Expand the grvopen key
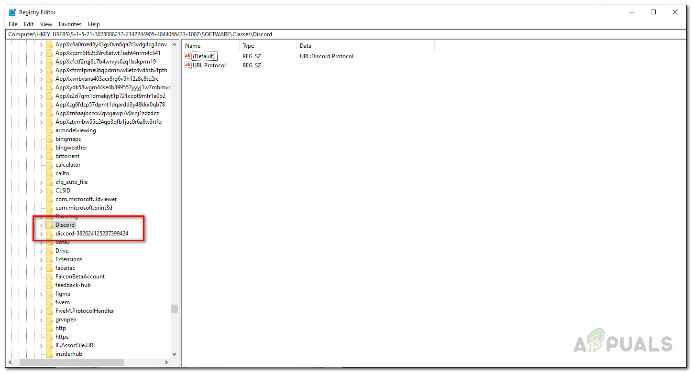Screen dimensions: 692x373 (x=41, y=320)
